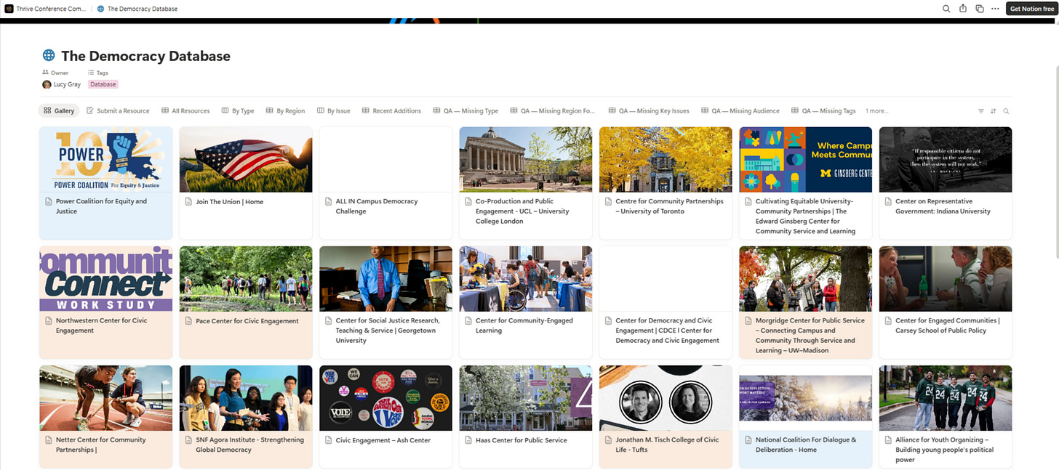Viewport: 1059px width, 470px height.
Task: Click page icon beside Haas Center for Public Service
Action: pyautogui.click(x=469, y=440)
